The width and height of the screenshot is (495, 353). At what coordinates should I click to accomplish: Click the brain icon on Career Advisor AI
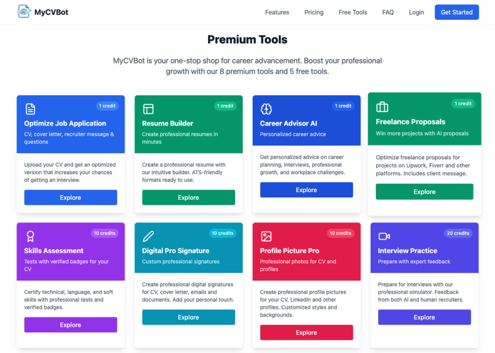pos(266,109)
